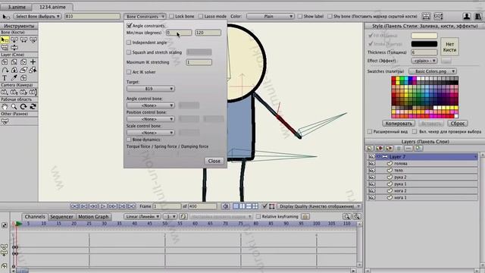The height and width of the screenshot is (273, 485).
Task: Enable the Arc IK solver checkbox
Action: (129, 72)
